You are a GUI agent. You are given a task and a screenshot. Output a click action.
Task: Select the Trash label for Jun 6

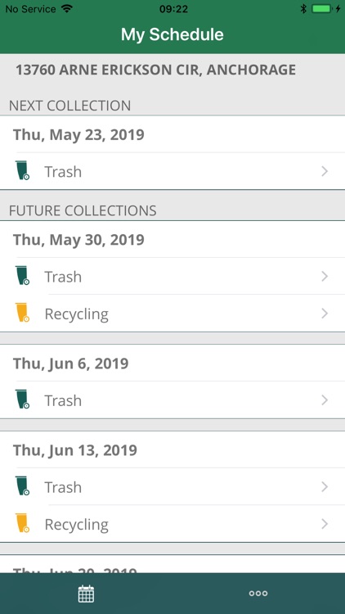pyautogui.click(x=63, y=400)
